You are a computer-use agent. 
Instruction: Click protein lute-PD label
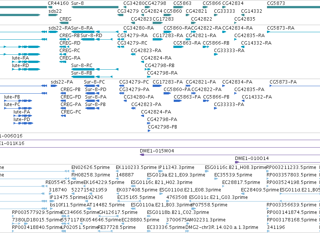click(22, 119)
